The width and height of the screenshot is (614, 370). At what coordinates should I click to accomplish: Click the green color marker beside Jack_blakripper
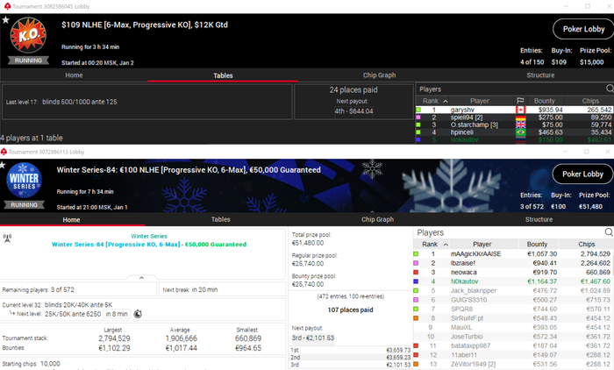pos(416,290)
